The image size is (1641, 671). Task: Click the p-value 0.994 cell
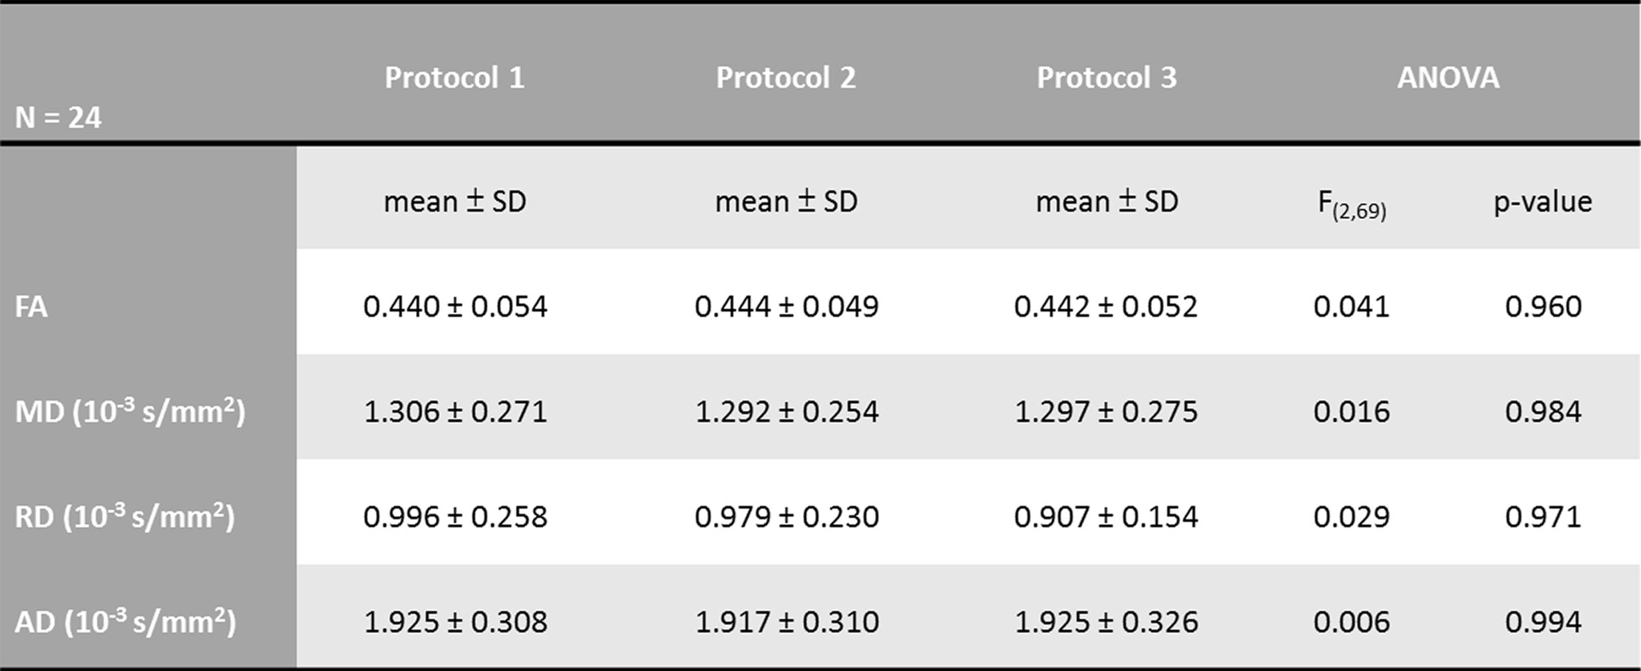pos(1543,622)
